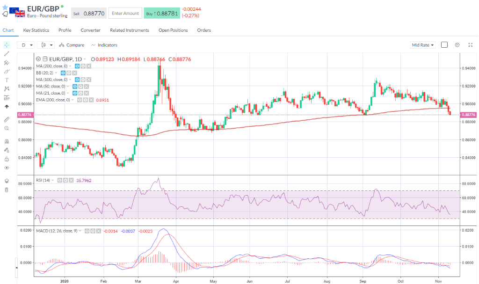The height and width of the screenshot is (284, 479).
Task: Open the candlestick chart type dropdown
Action: point(46,45)
